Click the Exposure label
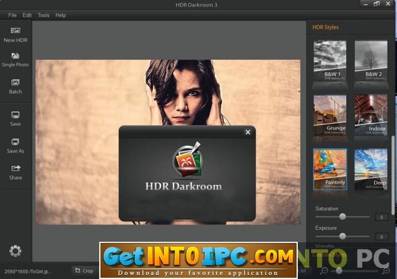The image size is (397, 279). click(326, 228)
